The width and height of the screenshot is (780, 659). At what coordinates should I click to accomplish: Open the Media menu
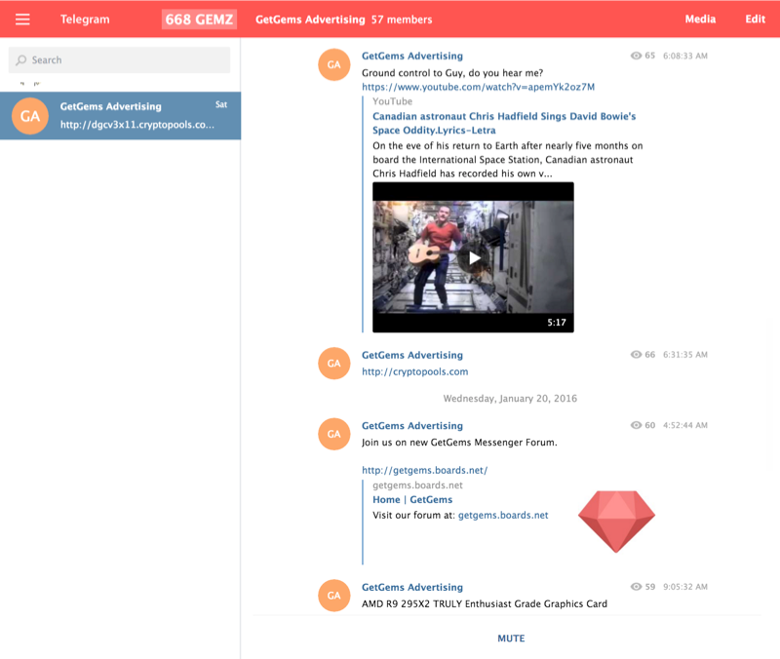click(700, 19)
